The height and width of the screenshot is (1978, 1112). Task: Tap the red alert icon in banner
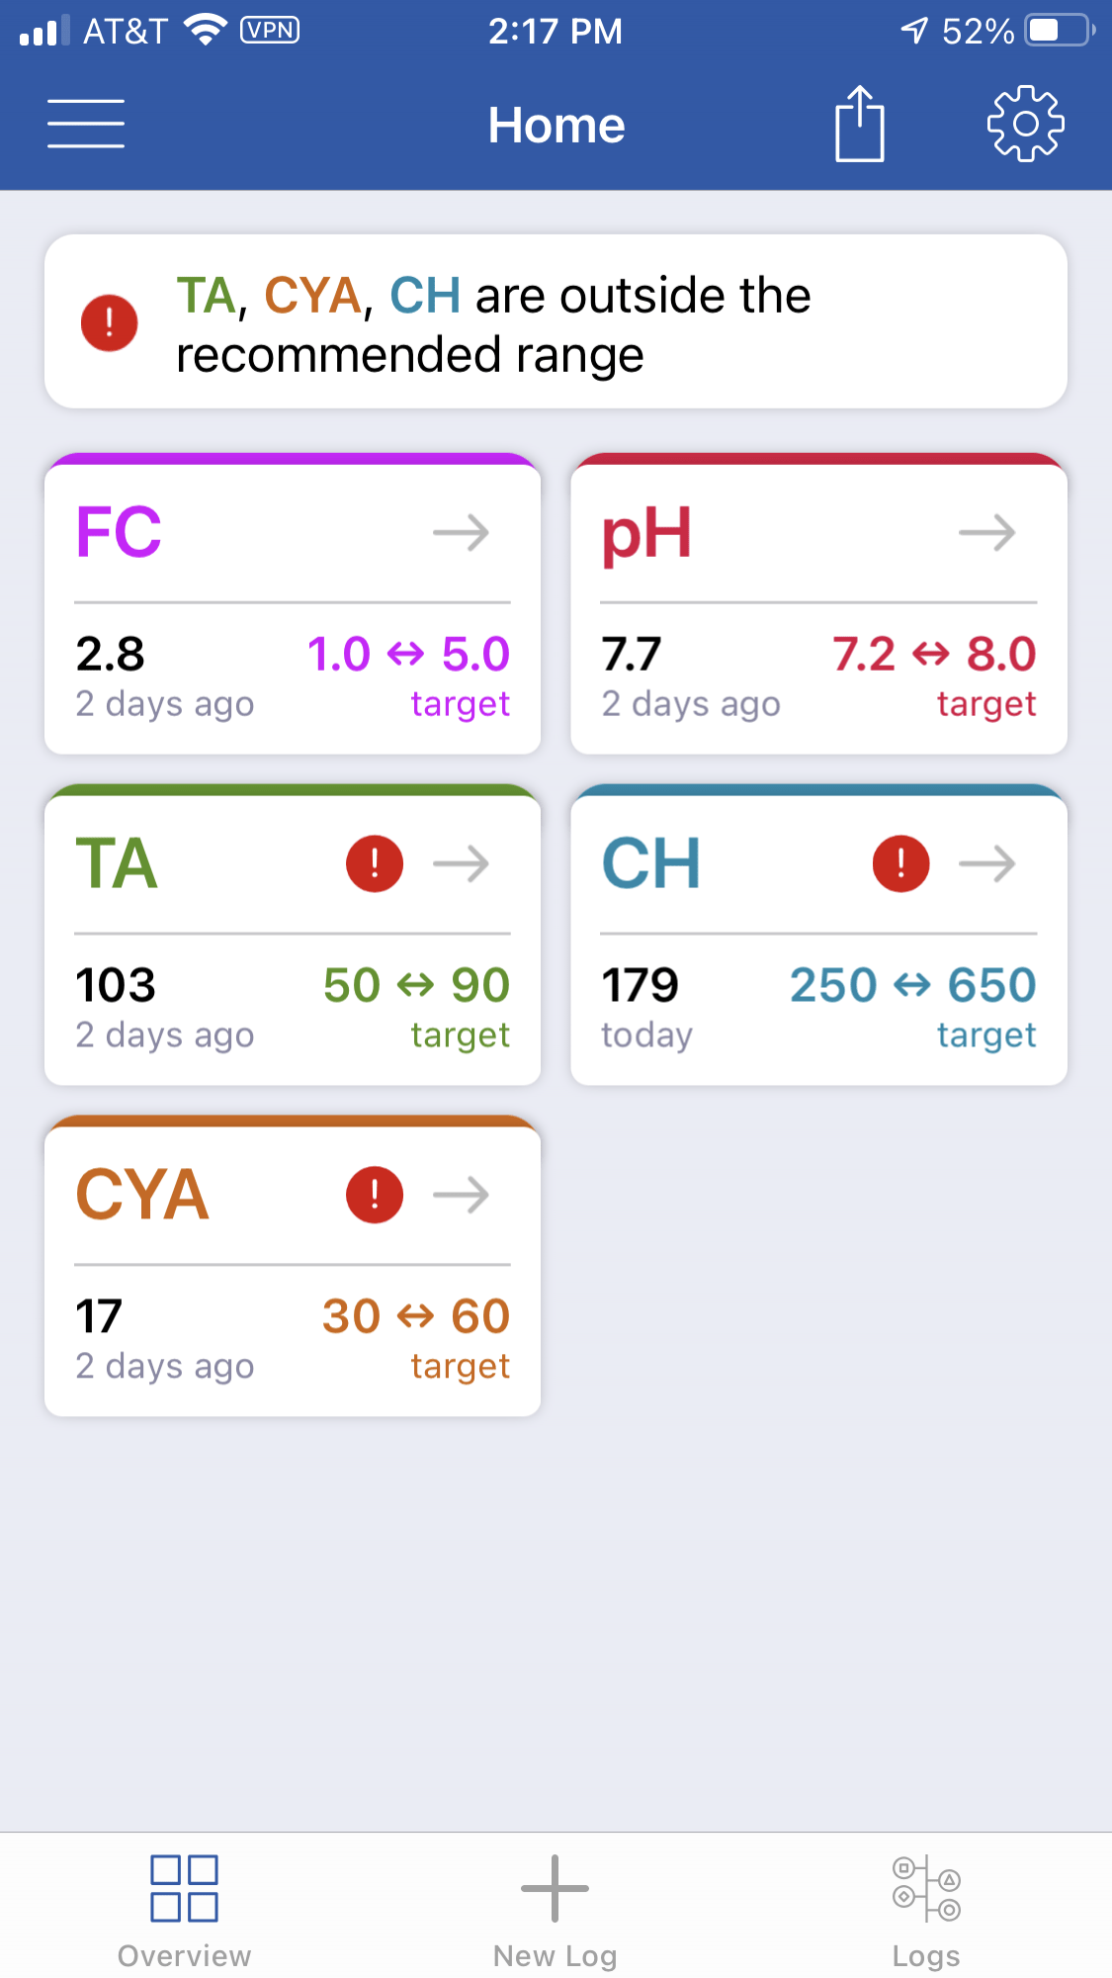coord(109,322)
